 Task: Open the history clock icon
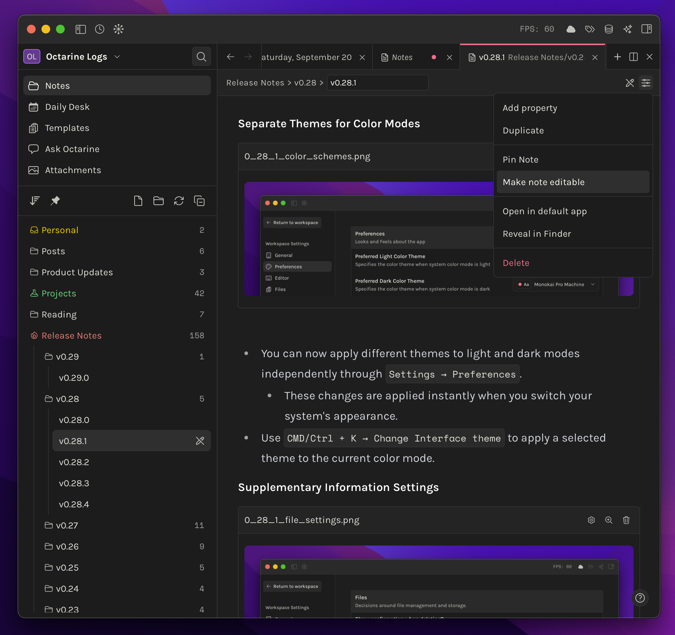click(99, 29)
